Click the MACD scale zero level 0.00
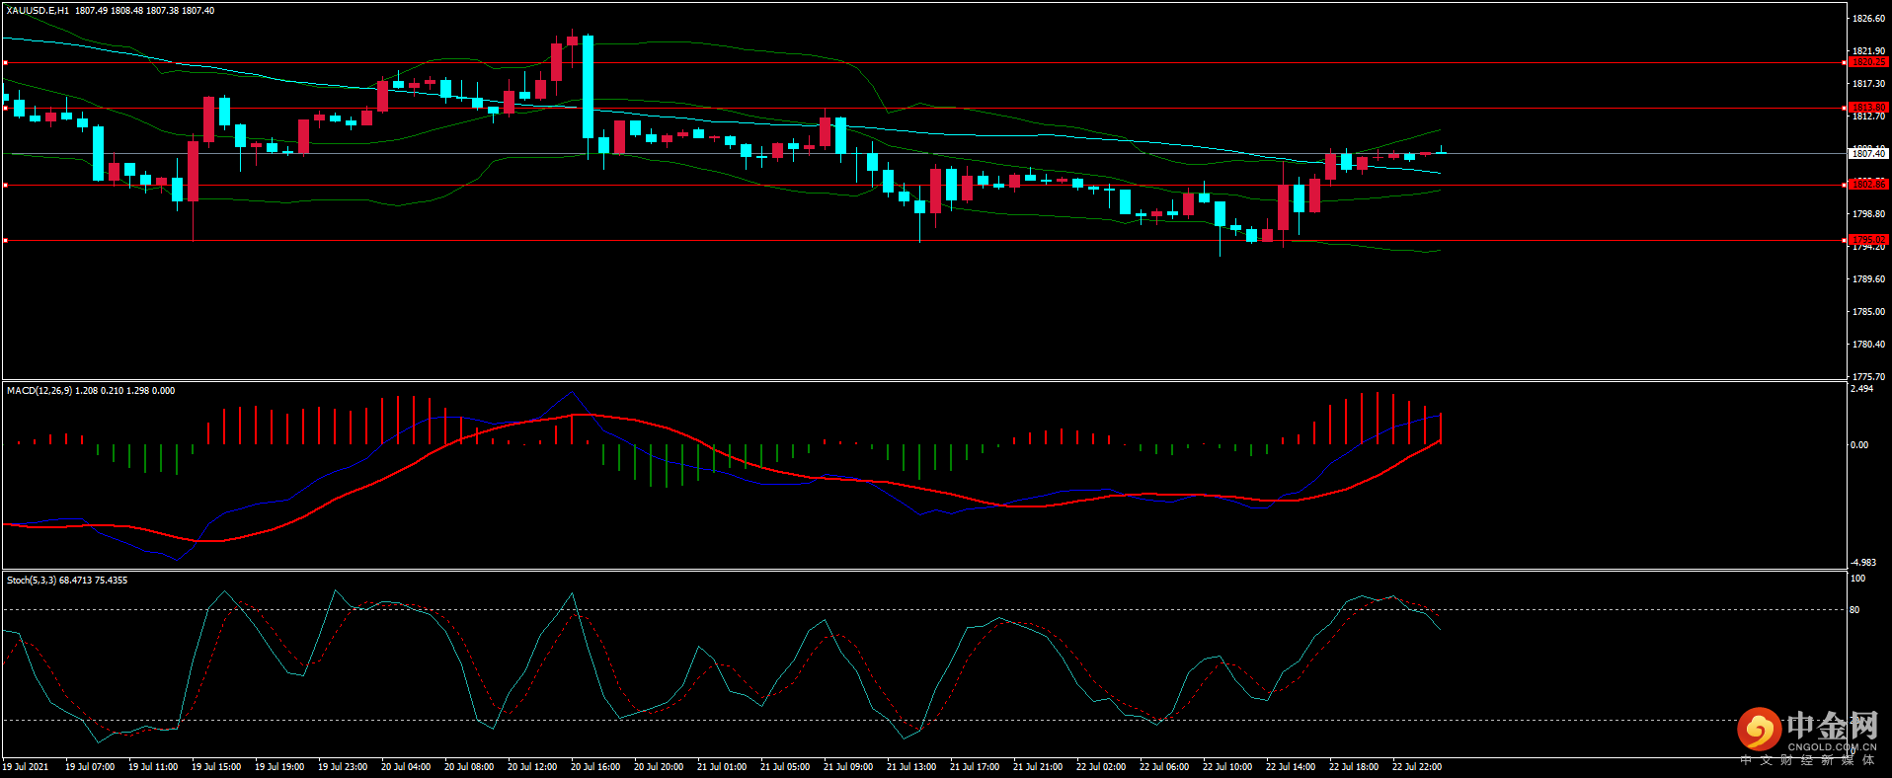1892x778 pixels. (1859, 445)
